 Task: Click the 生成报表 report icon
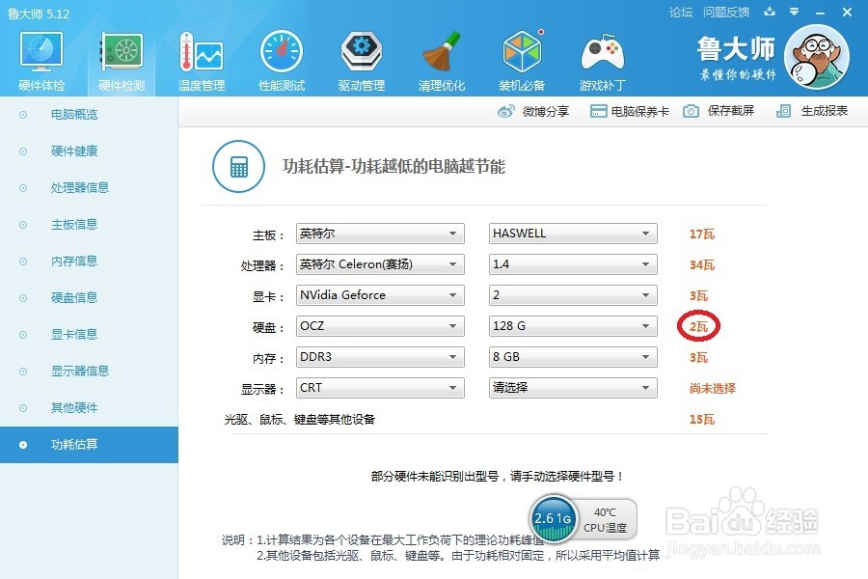click(x=783, y=111)
